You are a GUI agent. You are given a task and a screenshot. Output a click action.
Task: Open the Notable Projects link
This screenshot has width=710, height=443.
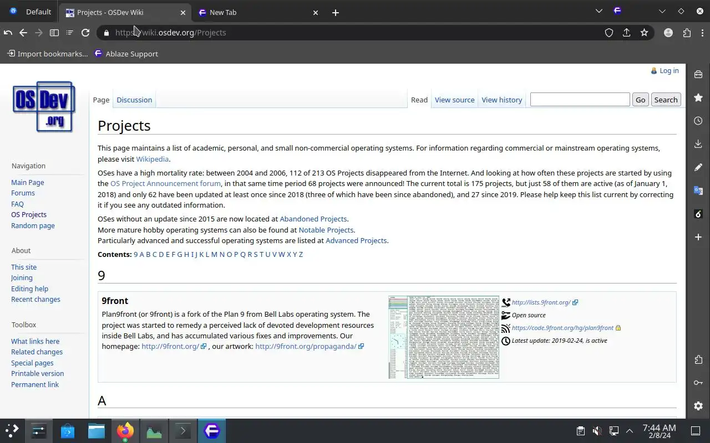tap(326, 230)
